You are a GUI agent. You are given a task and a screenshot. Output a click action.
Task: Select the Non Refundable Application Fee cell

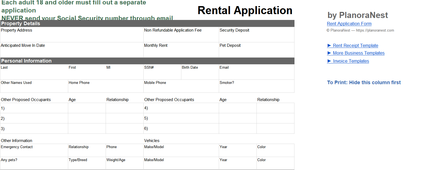(x=181, y=35)
